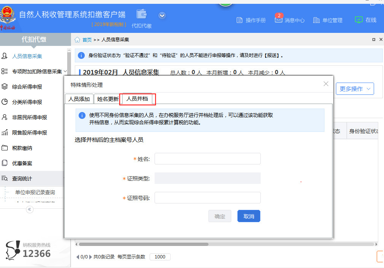Viewport: 384px width, 268px height.
Task: Click the 综合所得申报 layers icon
Action: [x=5, y=86]
